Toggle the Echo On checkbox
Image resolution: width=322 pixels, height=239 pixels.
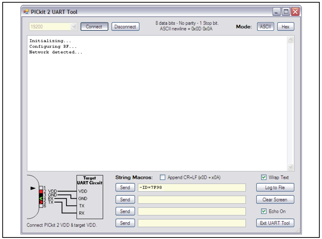(x=264, y=211)
